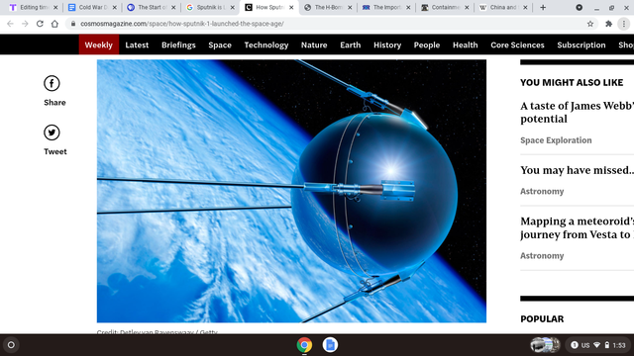Click the Sputnik satellite hero image
The height and width of the screenshot is (356, 634).
[x=291, y=191]
